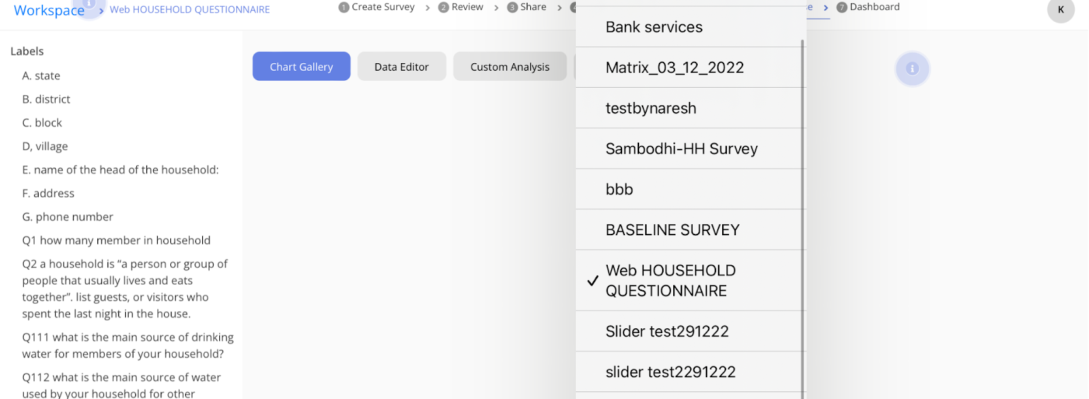
Task: Open the K user avatar menu
Action: point(1060,10)
